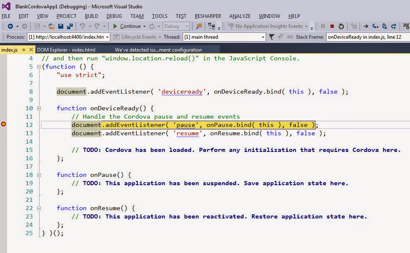Click "use strict" text on line 6
410x253 pixels.
(79, 75)
